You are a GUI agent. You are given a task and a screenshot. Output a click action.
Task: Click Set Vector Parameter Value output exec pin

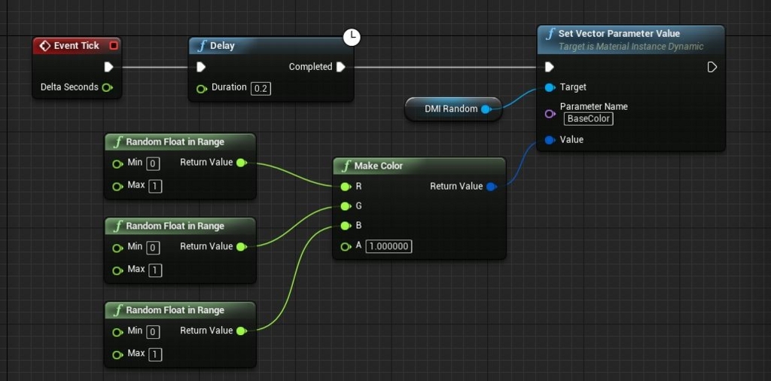coord(712,67)
